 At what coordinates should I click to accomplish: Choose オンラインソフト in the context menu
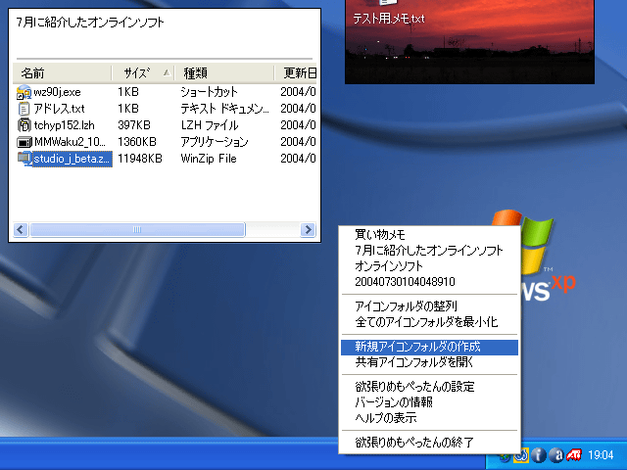pyautogui.click(x=429, y=265)
